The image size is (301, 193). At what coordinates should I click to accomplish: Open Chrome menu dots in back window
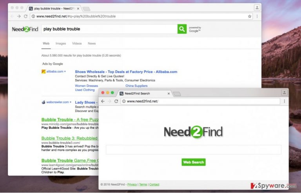click(257, 16)
